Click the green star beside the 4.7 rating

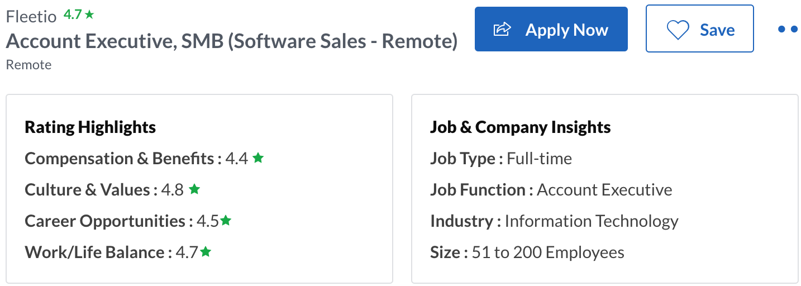(x=89, y=15)
